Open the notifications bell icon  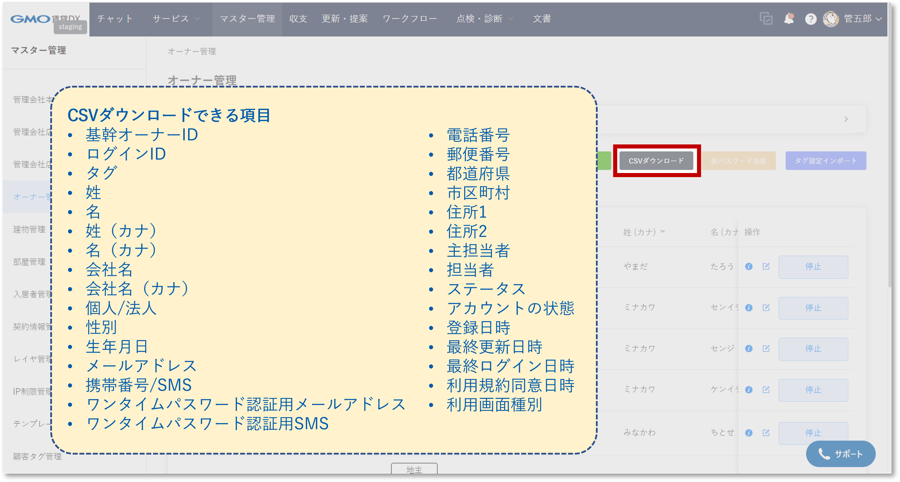point(790,19)
